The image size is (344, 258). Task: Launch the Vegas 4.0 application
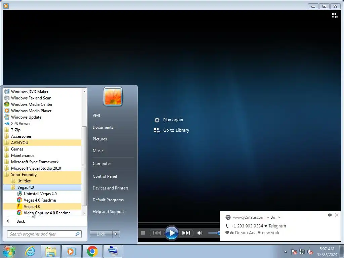point(42,206)
